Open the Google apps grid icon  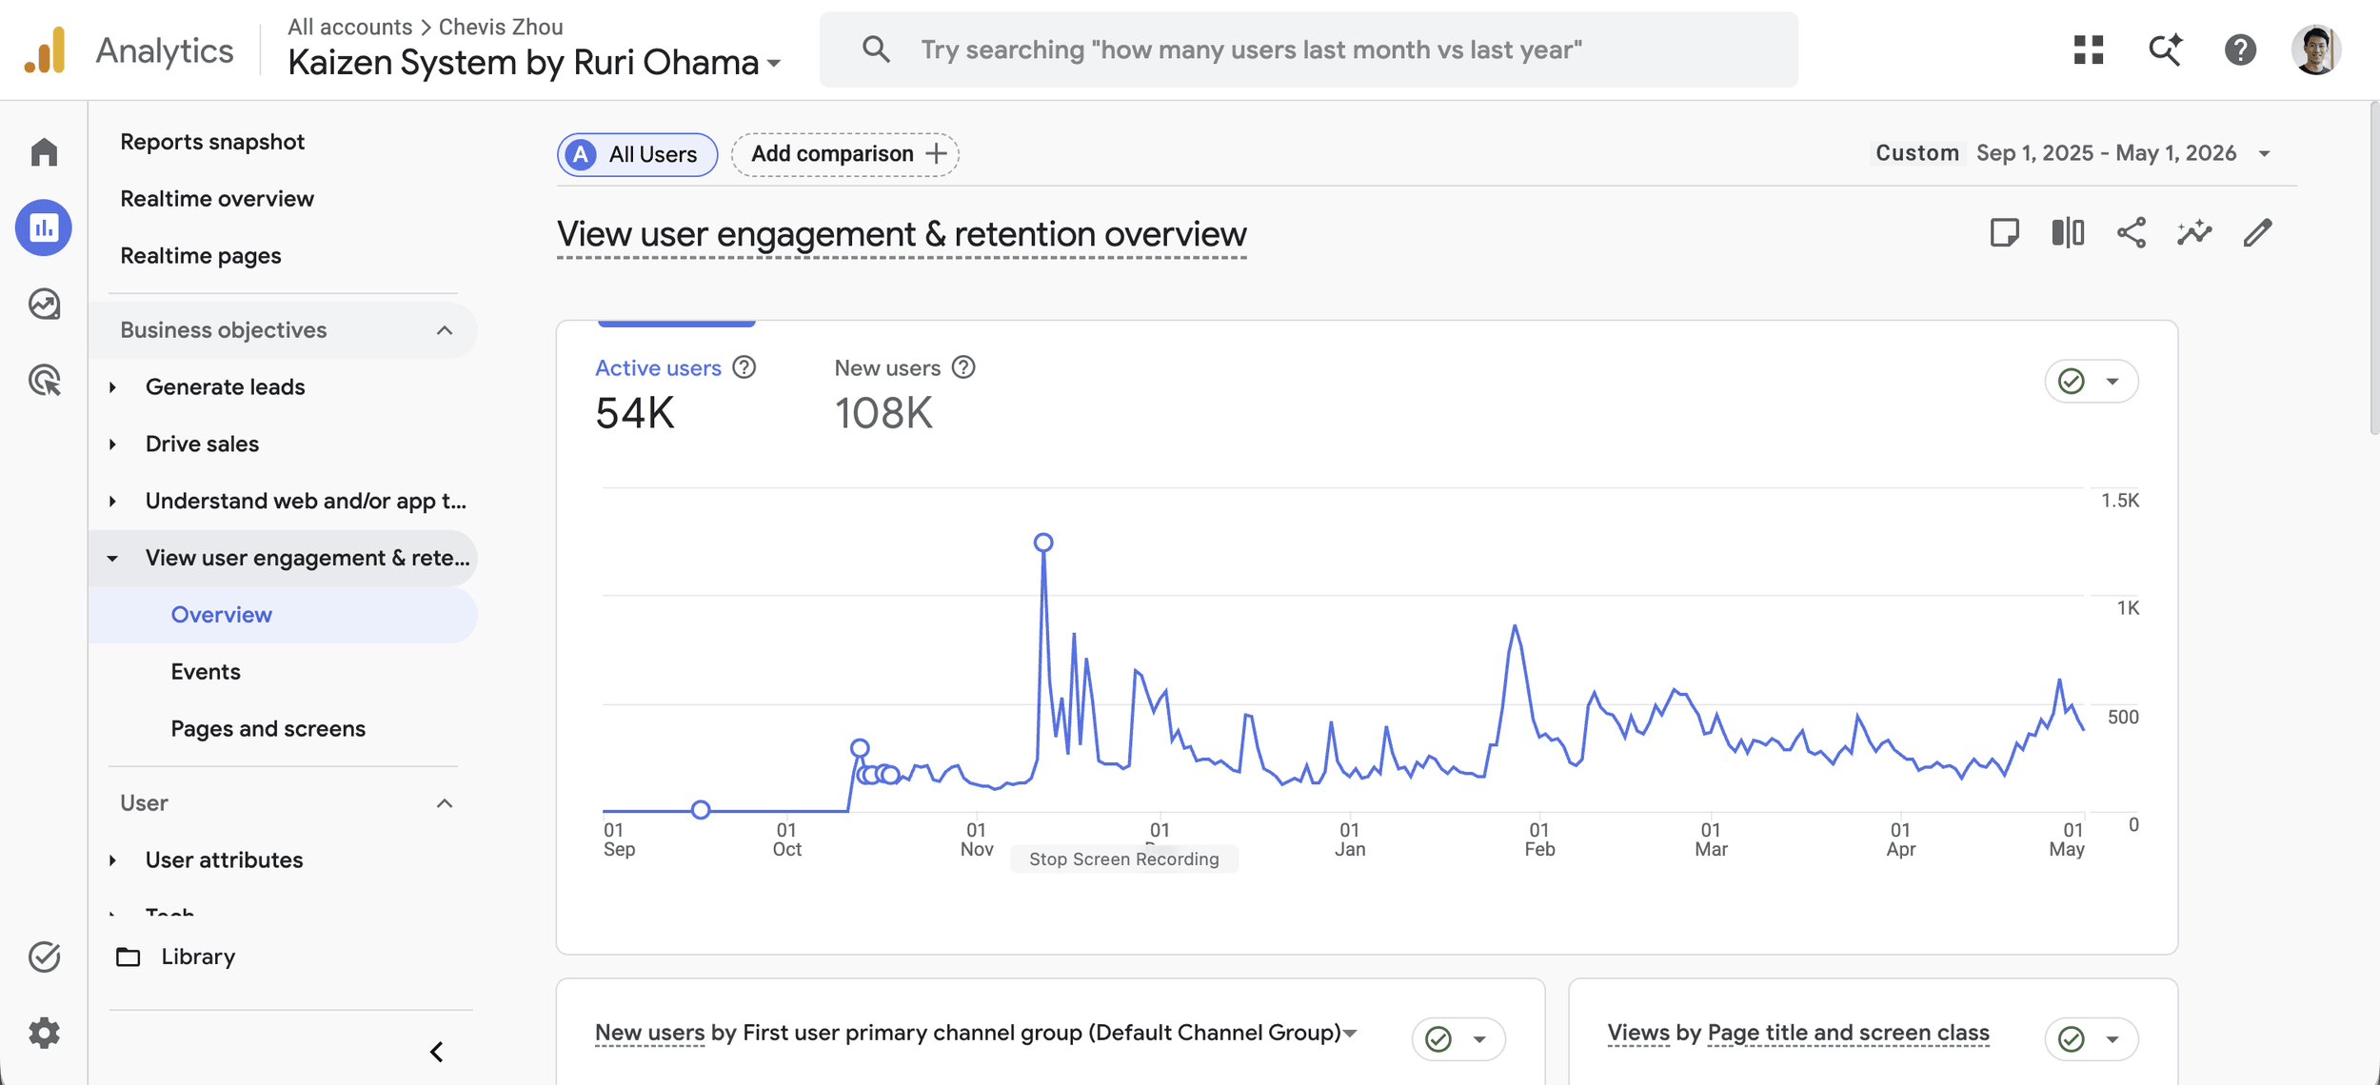[x=2089, y=49]
